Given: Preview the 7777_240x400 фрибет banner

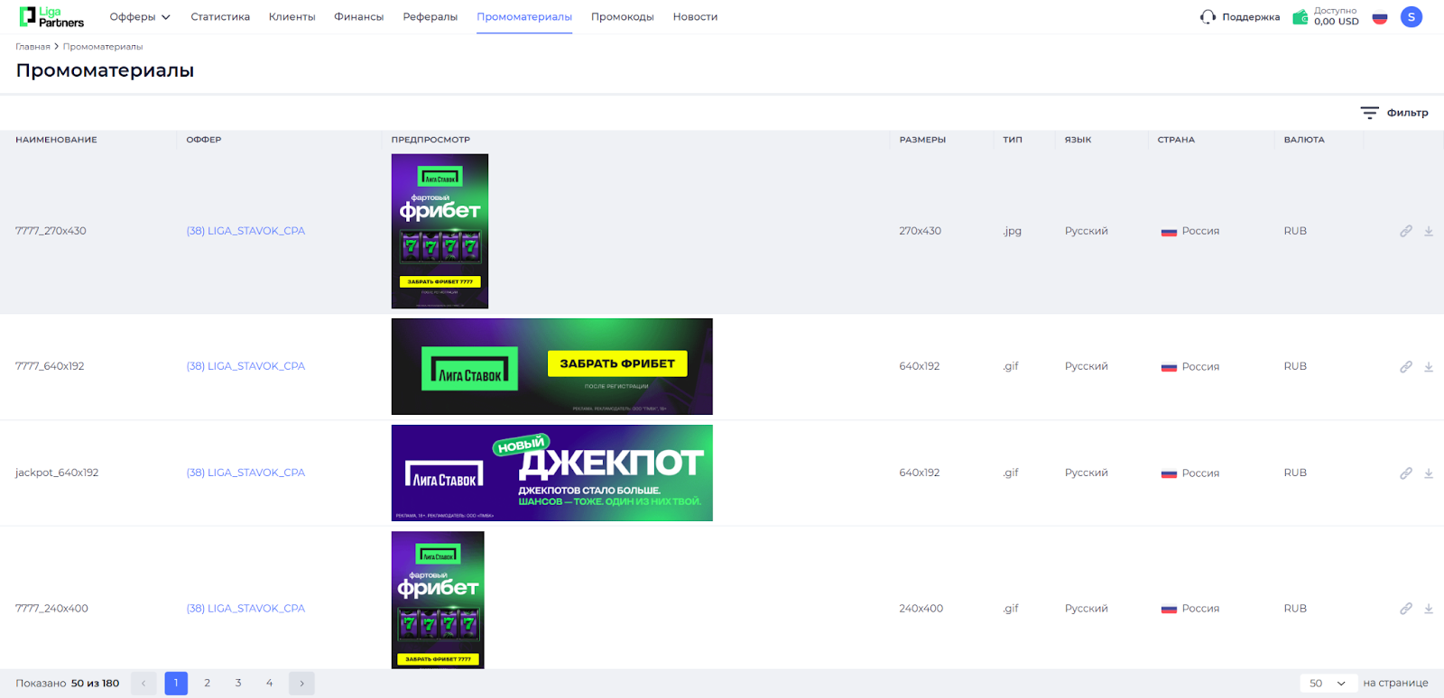Looking at the screenshot, I should [438, 600].
